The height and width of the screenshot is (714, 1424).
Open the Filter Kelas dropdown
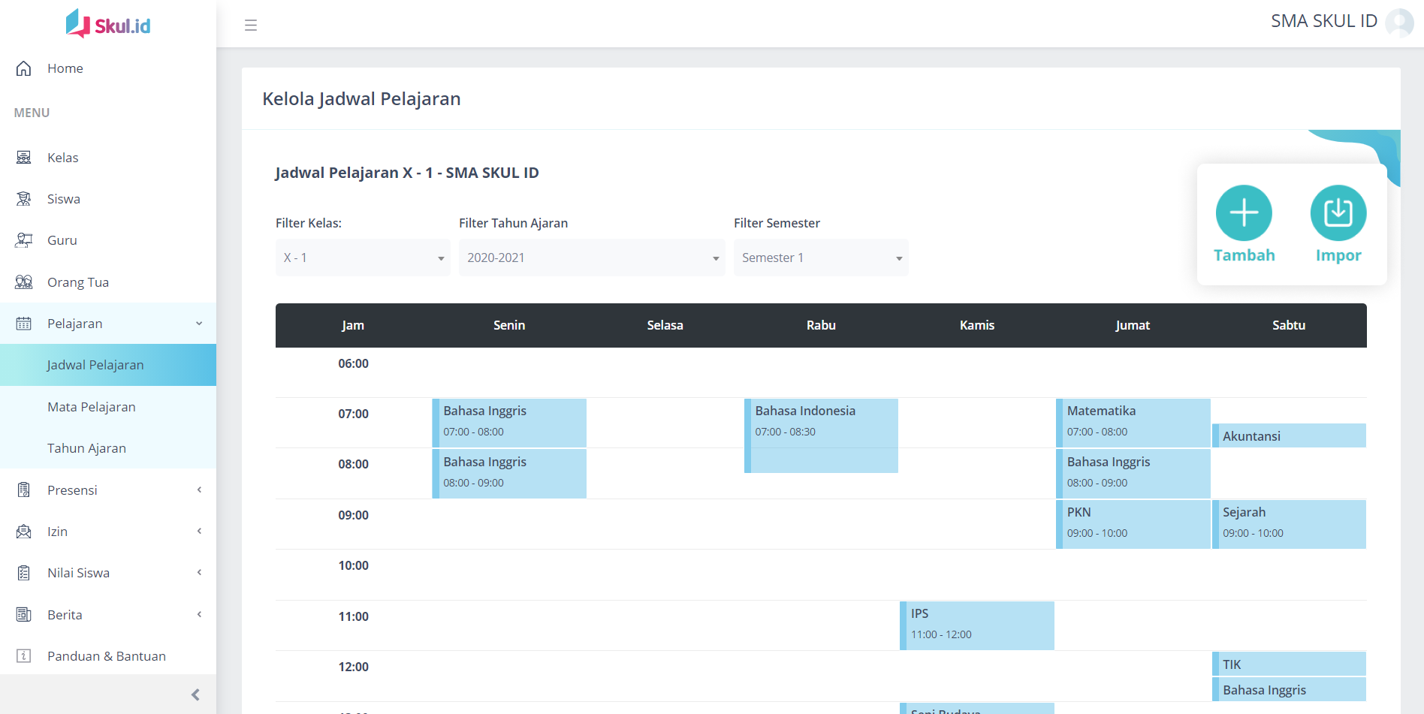363,258
